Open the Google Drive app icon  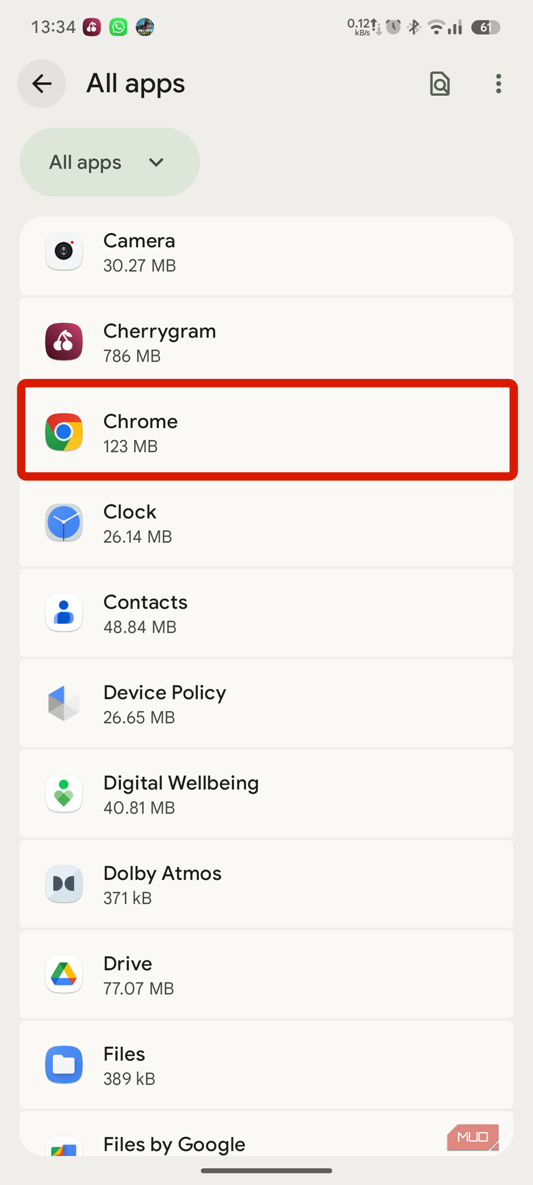(64, 974)
